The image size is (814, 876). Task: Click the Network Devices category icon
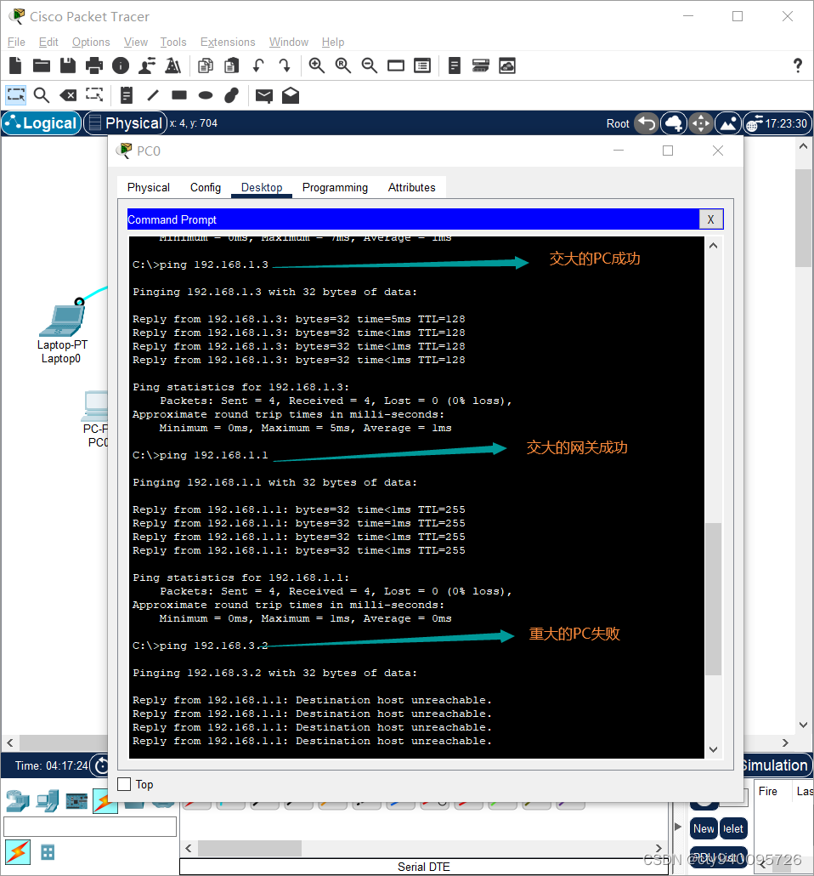[x=17, y=801]
